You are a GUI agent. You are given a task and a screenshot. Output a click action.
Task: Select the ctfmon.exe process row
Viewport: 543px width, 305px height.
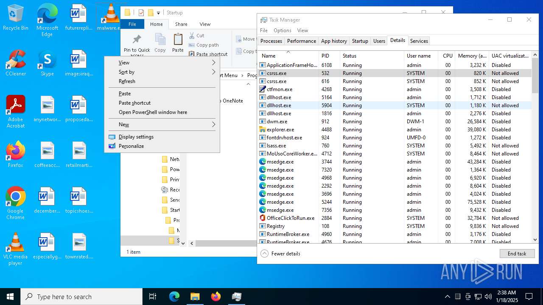tap(395, 89)
